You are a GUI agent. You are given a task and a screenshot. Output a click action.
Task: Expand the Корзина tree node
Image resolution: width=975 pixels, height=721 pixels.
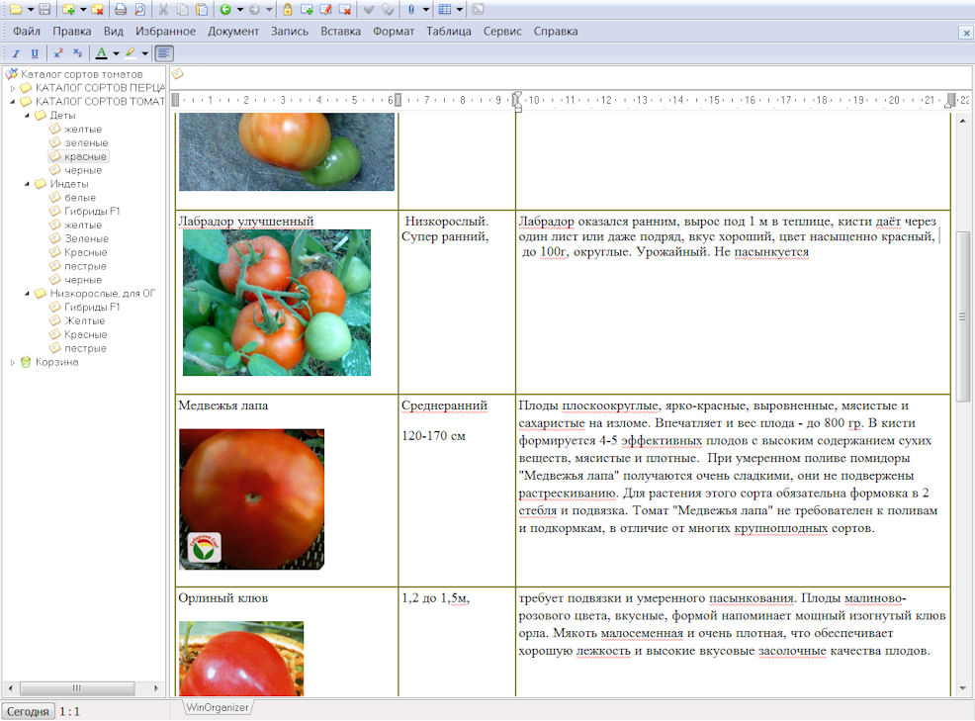point(12,362)
